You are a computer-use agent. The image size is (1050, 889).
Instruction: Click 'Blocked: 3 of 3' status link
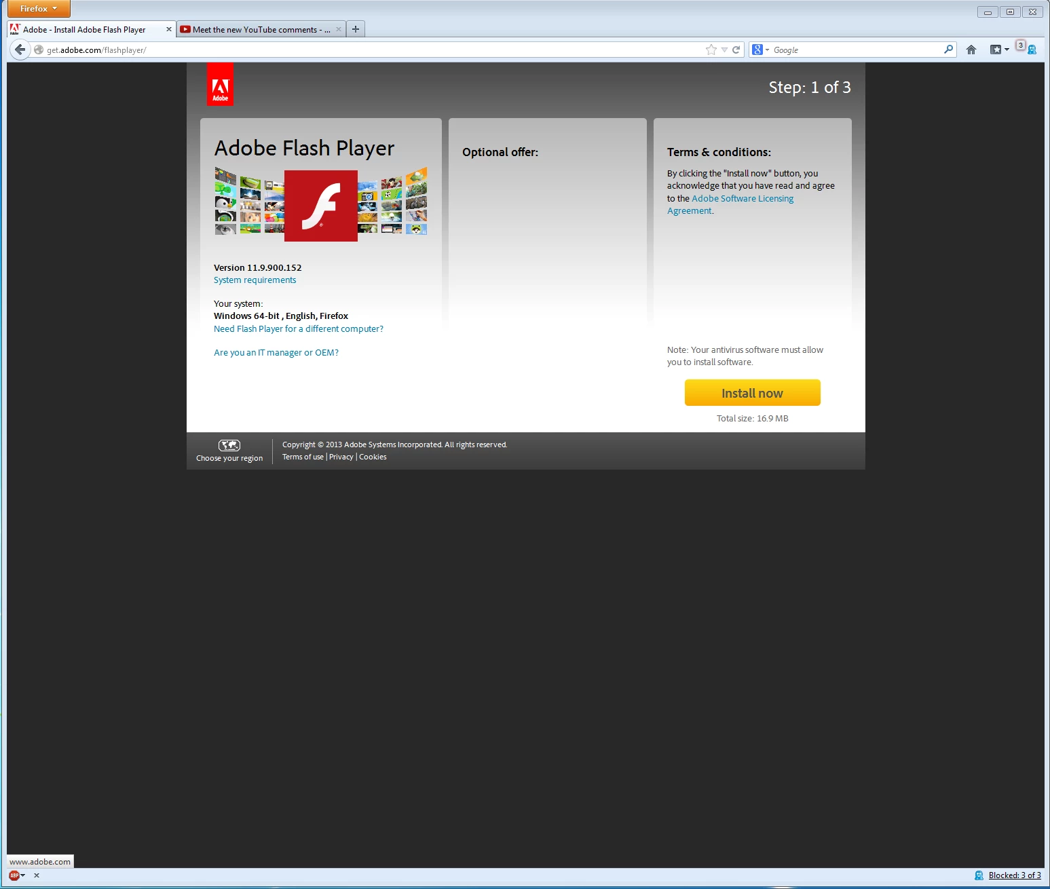[x=1015, y=875]
